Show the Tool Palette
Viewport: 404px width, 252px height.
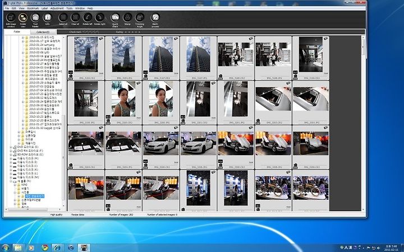pos(35,20)
